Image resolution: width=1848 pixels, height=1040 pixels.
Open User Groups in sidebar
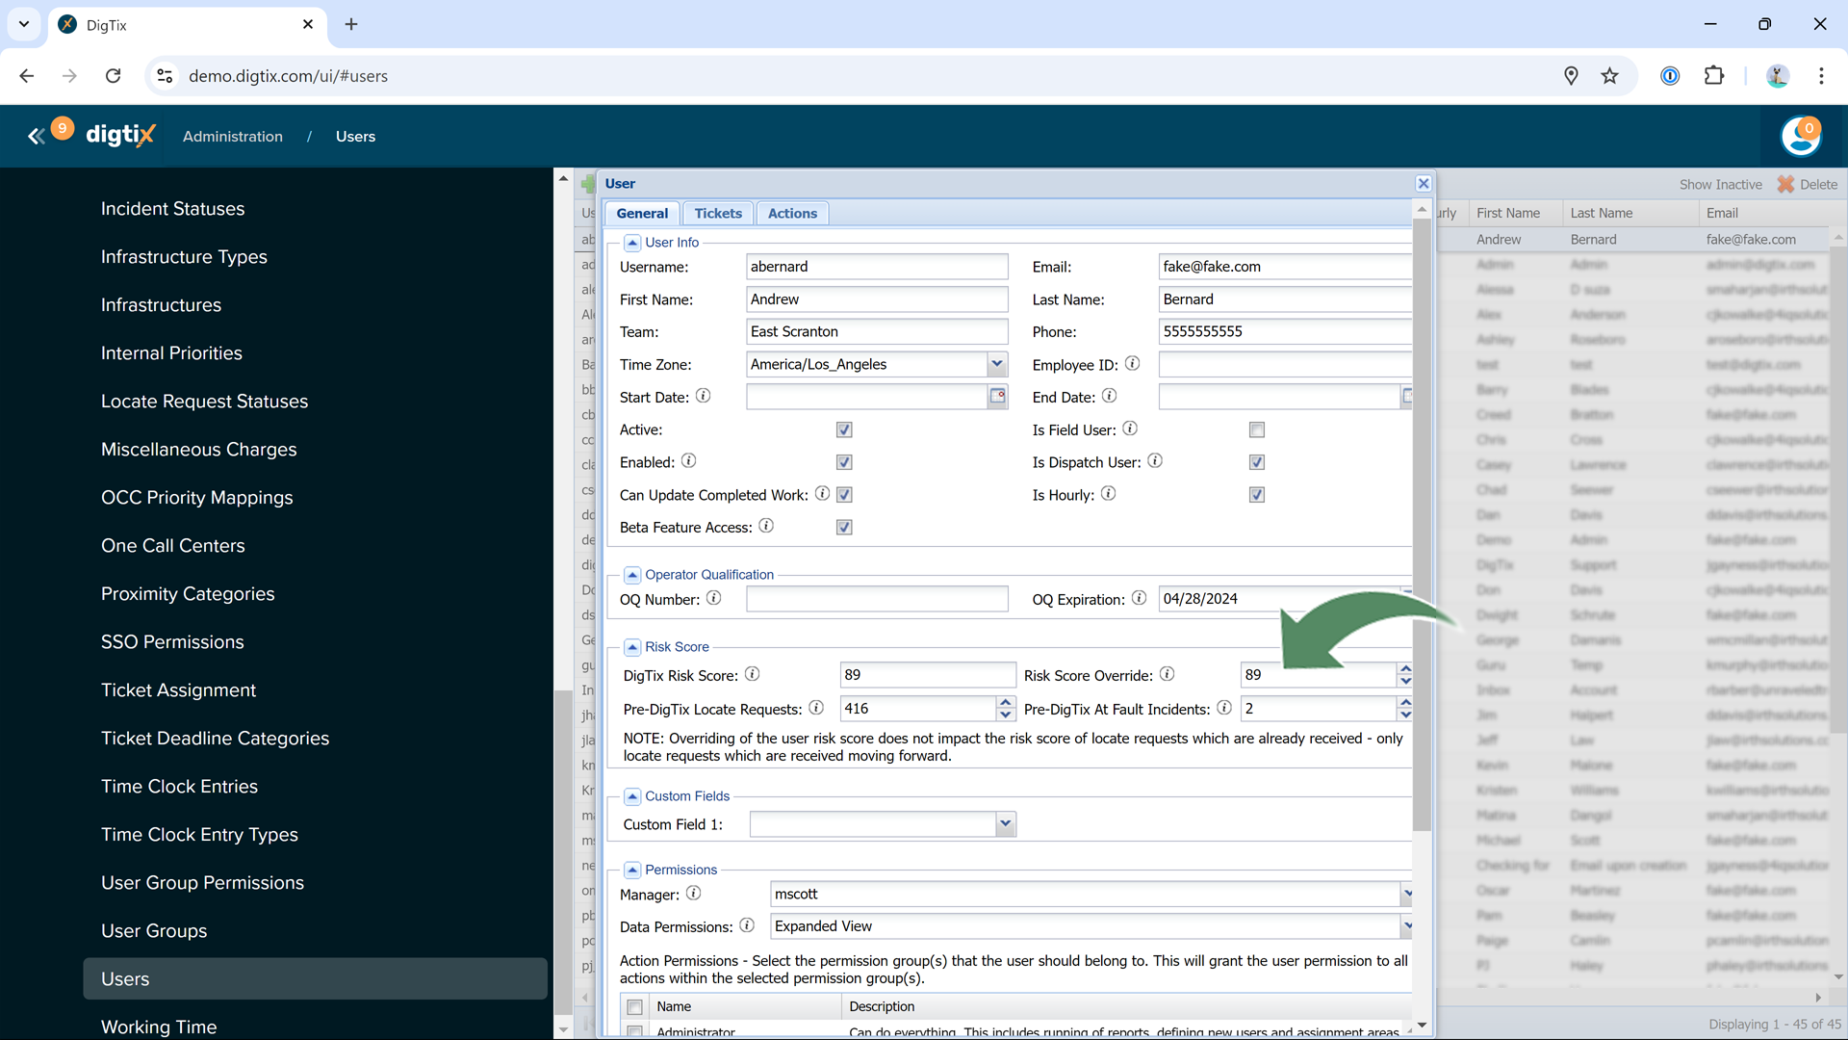154,930
